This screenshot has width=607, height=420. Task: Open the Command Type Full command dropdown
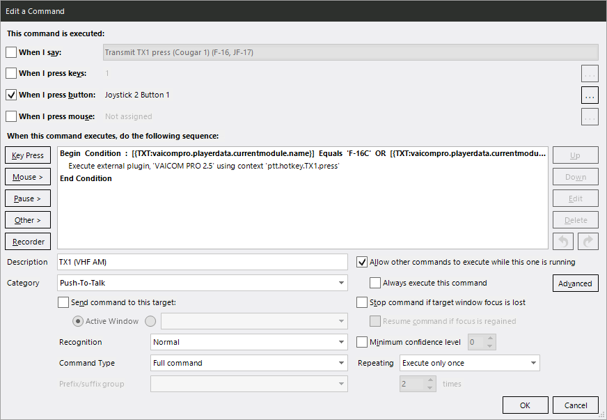[x=249, y=363]
